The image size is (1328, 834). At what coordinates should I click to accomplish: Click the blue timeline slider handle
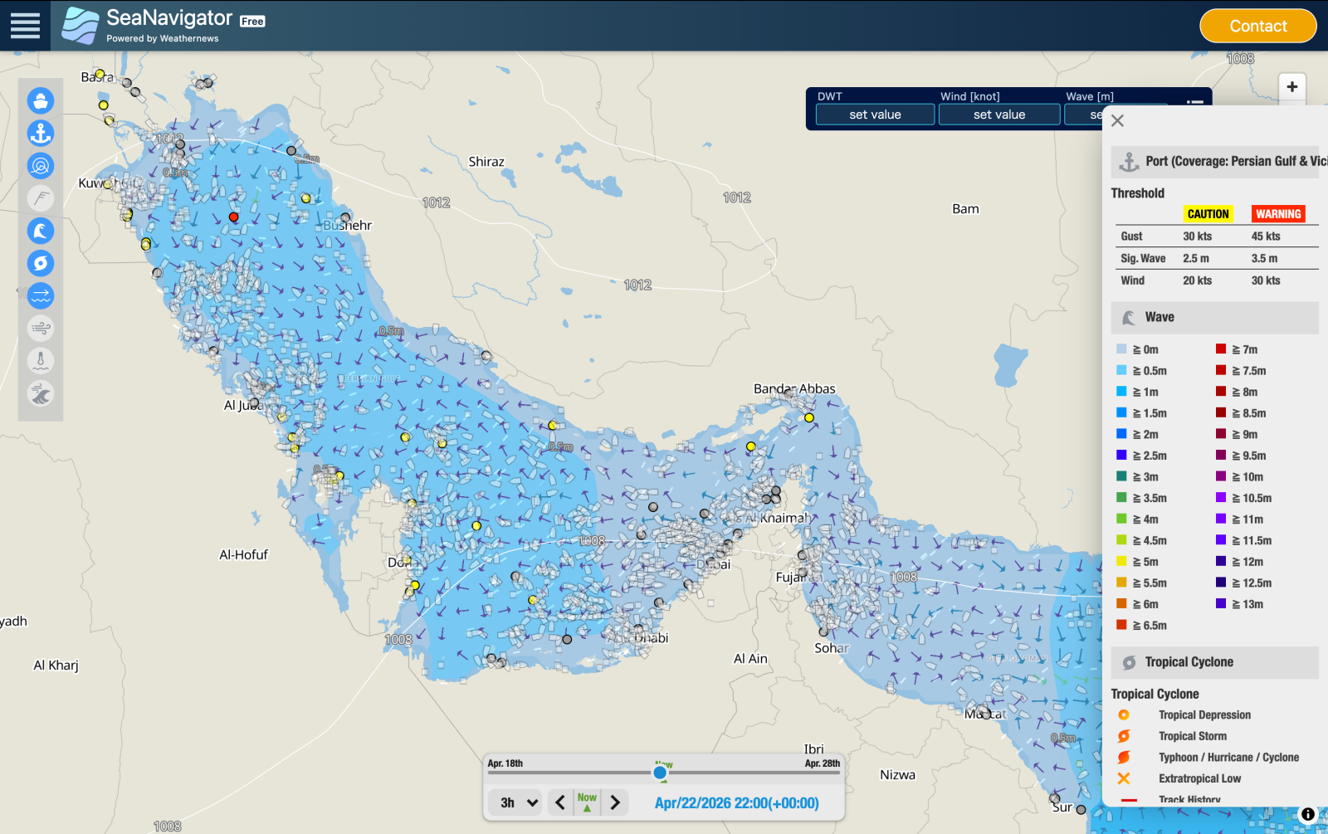point(660,773)
